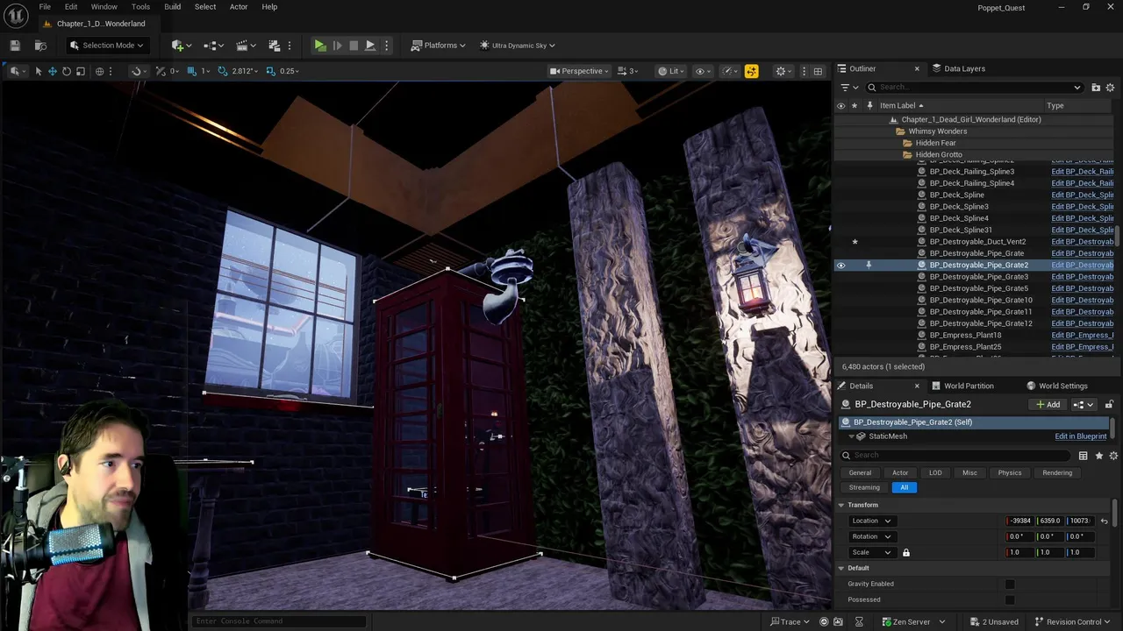Image resolution: width=1123 pixels, height=631 pixels.
Task: Toggle the world coordinate system globe icon
Action: pyautogui.click(x=99, y=71)
